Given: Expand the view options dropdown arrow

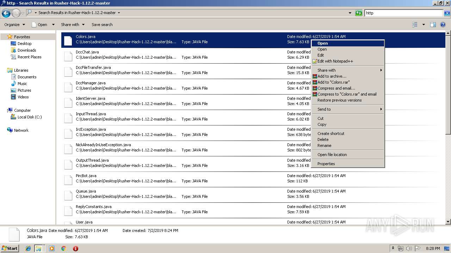Looking at the screenshot, I should (x=424, y=25).
